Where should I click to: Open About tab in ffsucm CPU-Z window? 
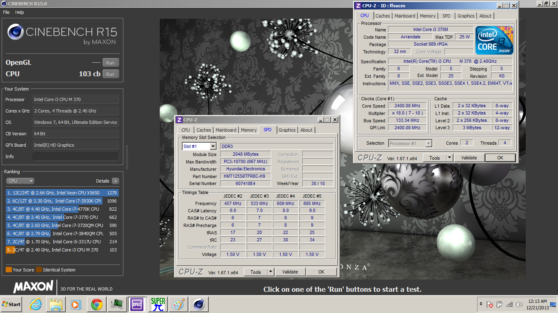[x=485, y=16]
